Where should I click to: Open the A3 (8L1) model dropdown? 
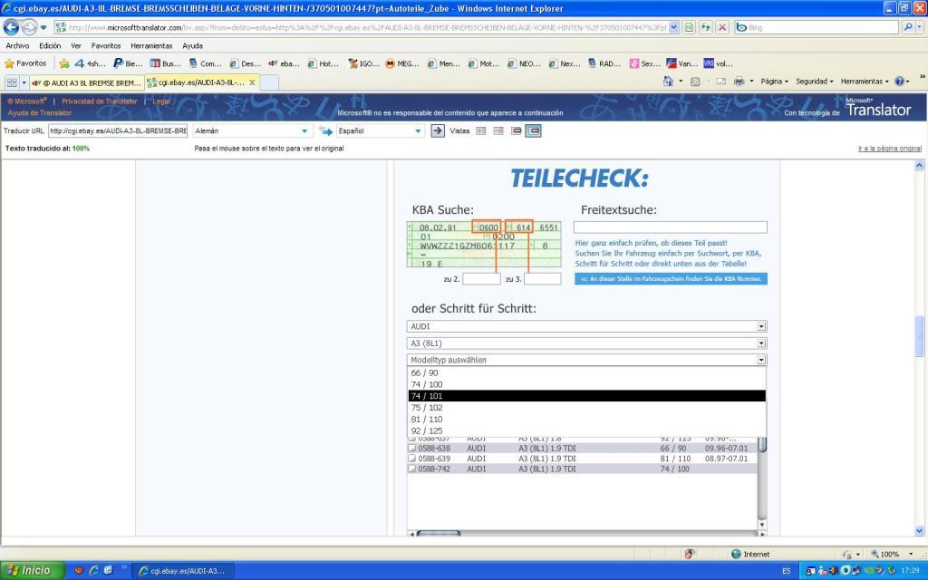point(586,343)
